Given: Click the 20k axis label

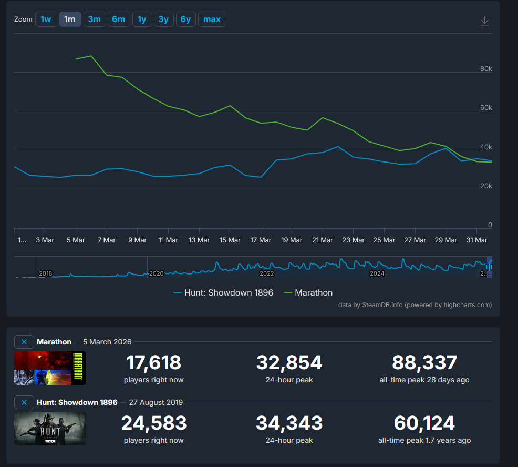Looking at the screenshot, I should (486, 186).
